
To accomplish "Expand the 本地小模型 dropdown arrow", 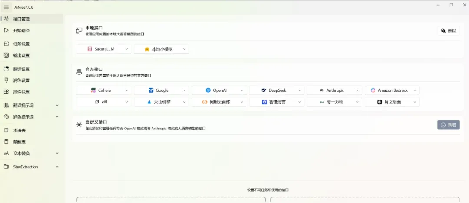I will [x=184, y=49].
